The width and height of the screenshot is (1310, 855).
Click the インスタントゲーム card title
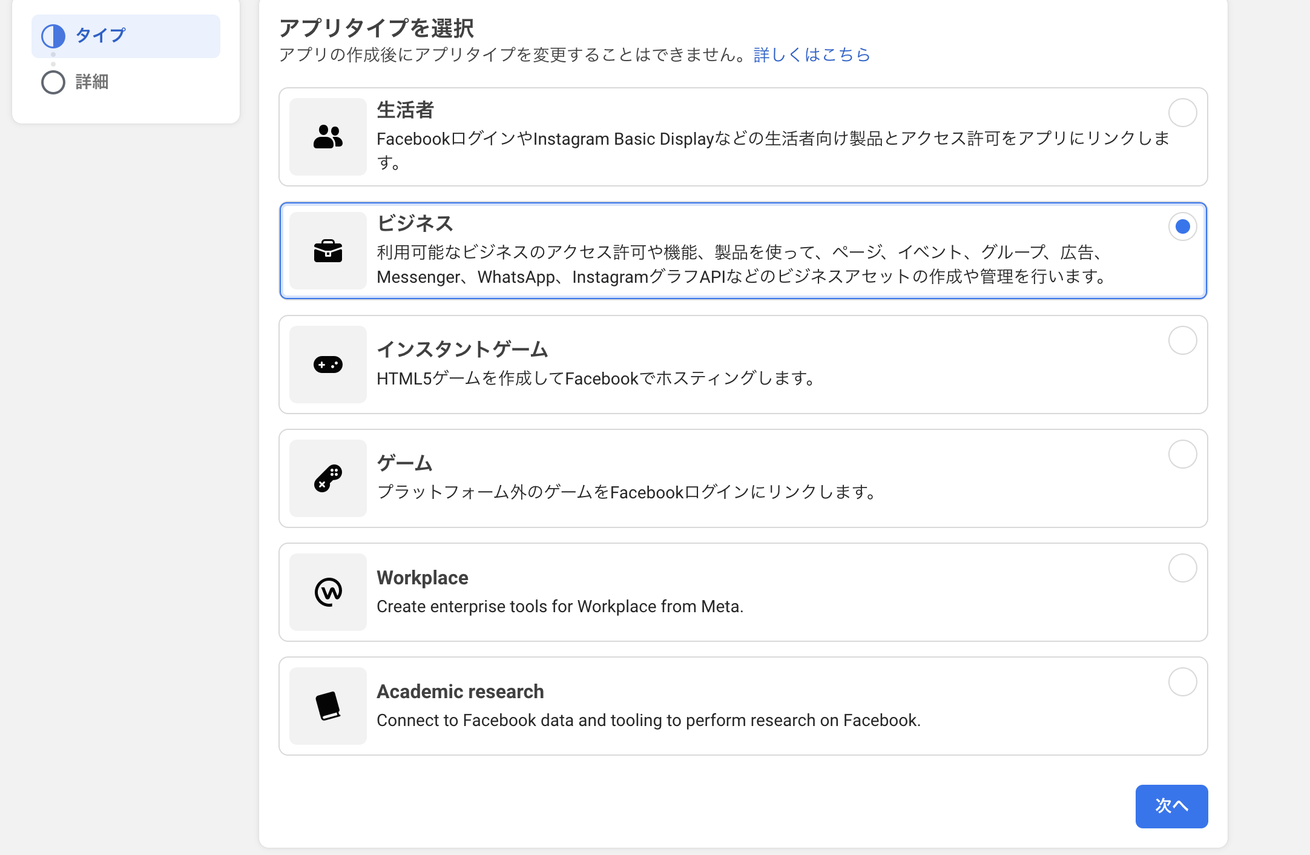(x=462, y=349)
